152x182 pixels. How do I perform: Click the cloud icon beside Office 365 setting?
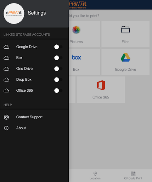coord(6,91)
